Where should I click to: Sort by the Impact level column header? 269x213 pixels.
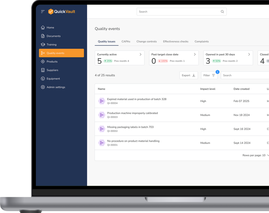click(x=208, y=89)
